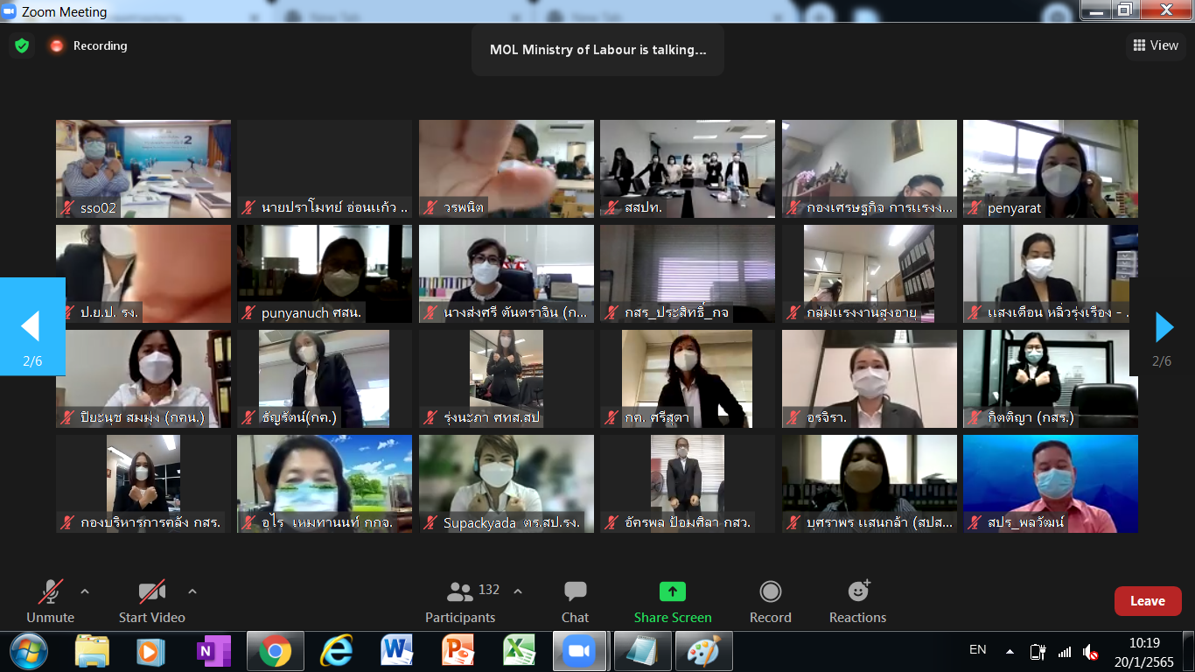This screenshot has height=672, width=1195.
Task: Go to the next gallery page
Action: click(1164, 327)
